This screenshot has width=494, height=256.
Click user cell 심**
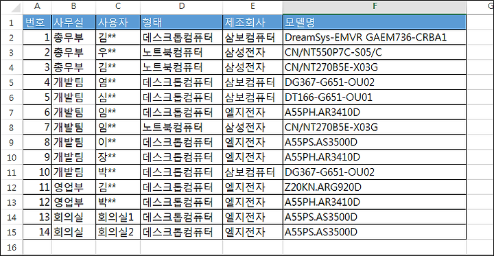point(118,97)
